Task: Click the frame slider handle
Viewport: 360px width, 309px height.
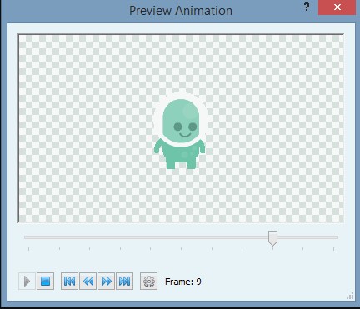Action: (272, 238)
